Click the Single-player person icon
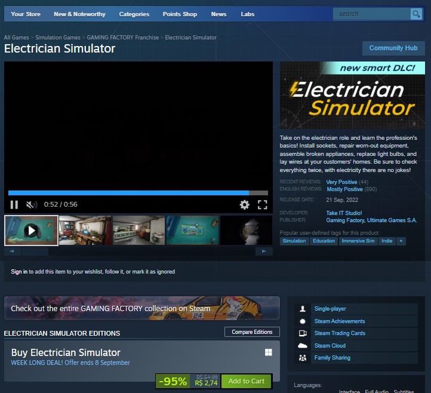The image size is (431, 393). pyautogui.click(x=303, y=309)
